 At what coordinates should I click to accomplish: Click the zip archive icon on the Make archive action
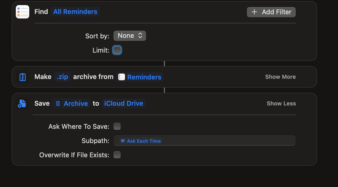[x=22, y=76]
